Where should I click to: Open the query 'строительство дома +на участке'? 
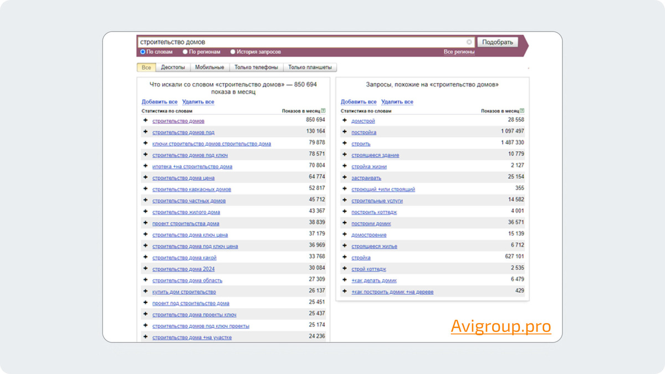(192, 337)
